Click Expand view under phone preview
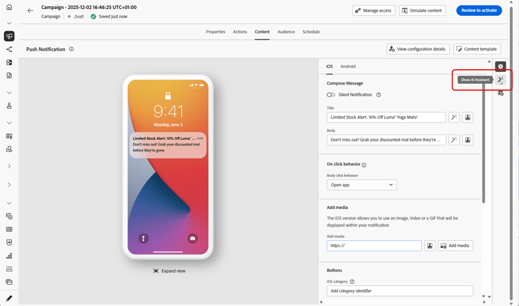Image resolution: width=519 pixels, height=306 pixels. tap(169, 271)
